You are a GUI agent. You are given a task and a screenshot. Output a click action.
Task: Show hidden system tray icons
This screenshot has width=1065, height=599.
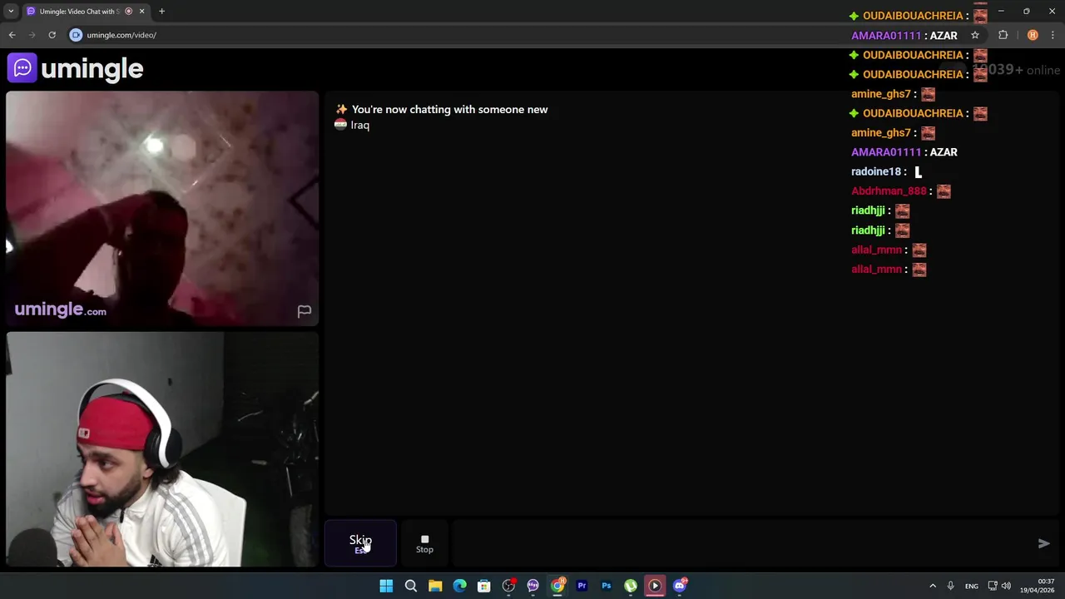(933, 586)
